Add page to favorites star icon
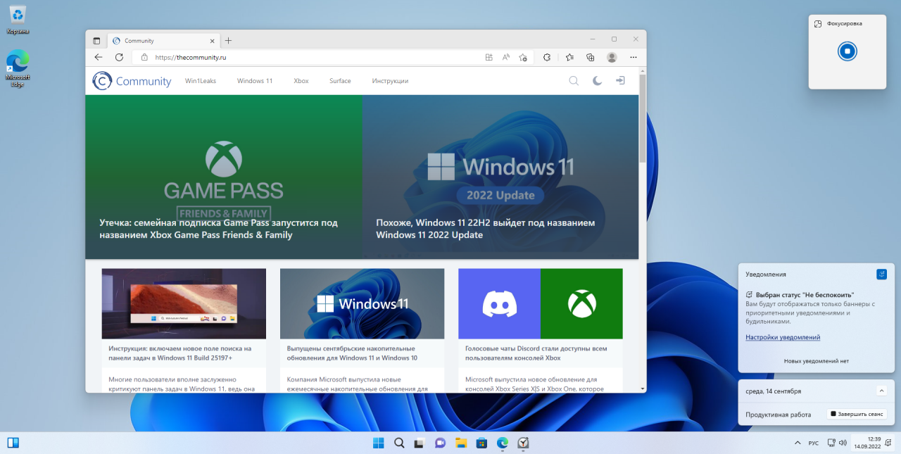The height and width of the screenshot is (454, 901). (x=523, y=57)
